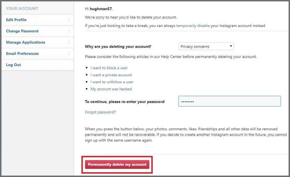Click the chevron arrow beside Change Password
The height and width of the screenshot is (177, 290).
pyautogui.click(x=69, y=31)
